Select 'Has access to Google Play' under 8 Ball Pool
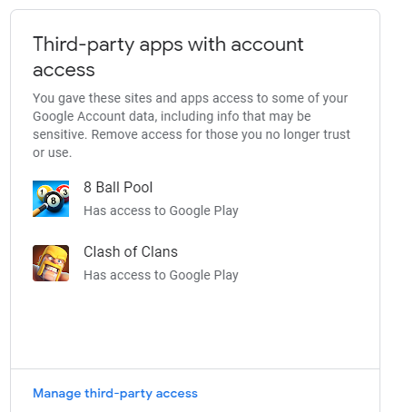 coord(161,211)
